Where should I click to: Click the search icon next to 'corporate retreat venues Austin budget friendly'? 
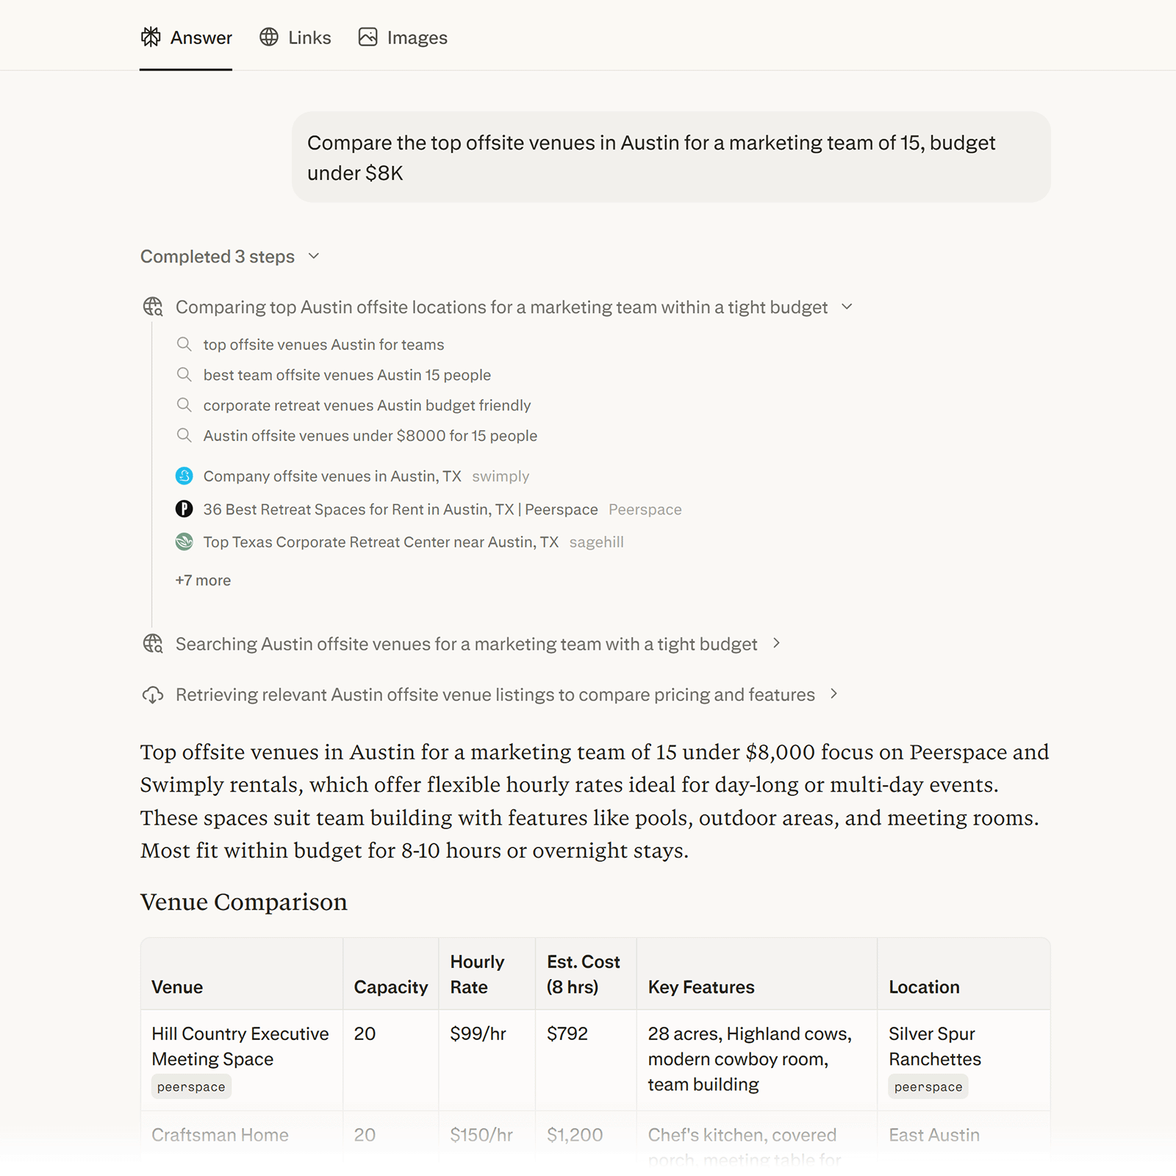coord(184,405)
